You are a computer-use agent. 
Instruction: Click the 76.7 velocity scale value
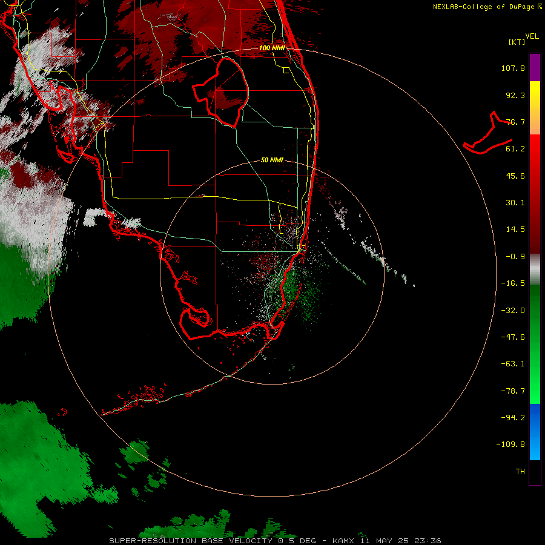[x=515, y=122]
